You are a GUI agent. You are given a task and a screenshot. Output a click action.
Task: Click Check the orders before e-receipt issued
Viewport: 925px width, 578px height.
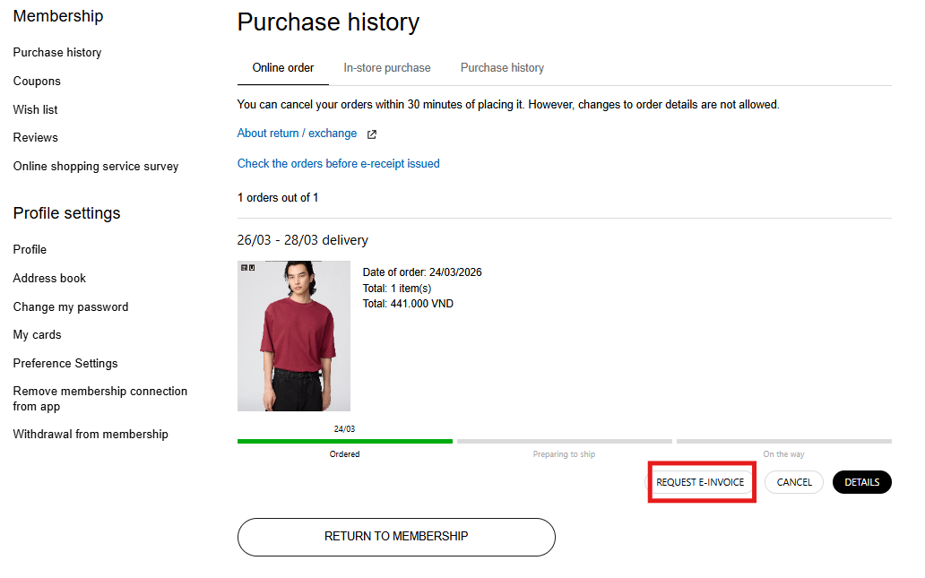point(338,164)
